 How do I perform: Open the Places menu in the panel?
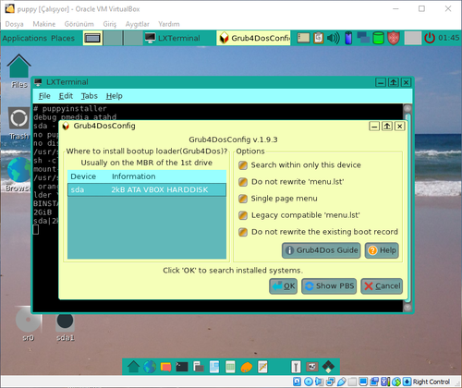pos(63,38)
